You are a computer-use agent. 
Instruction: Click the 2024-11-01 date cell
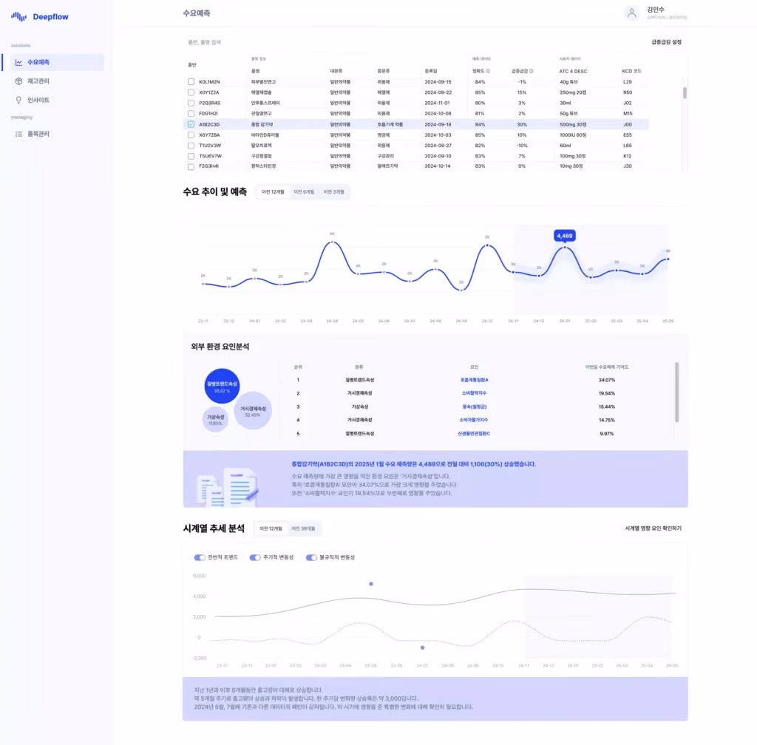438,103
